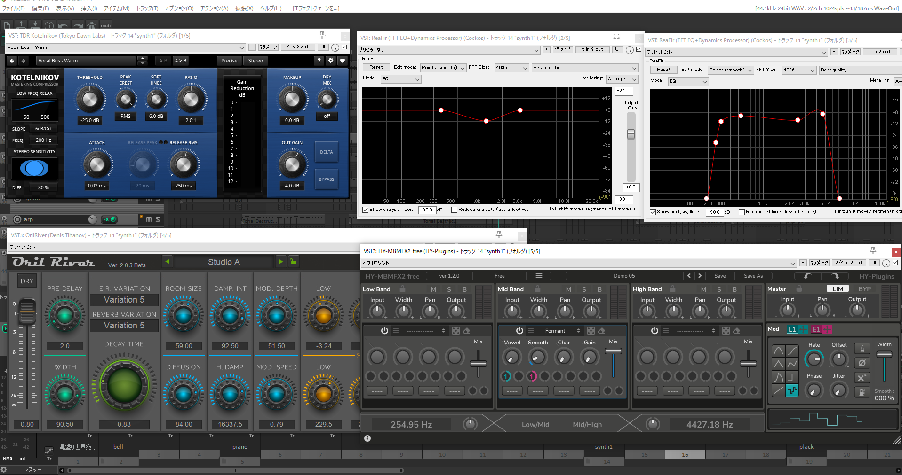Open the 表示(V) menu
The height and width of the screenshot is (475, 902).
click(x=65, y=8)
